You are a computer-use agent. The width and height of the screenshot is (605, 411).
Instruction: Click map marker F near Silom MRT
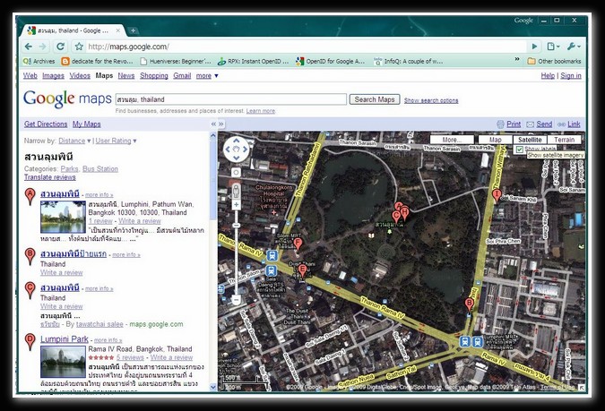pyautogui.click(x=298, y=244)
